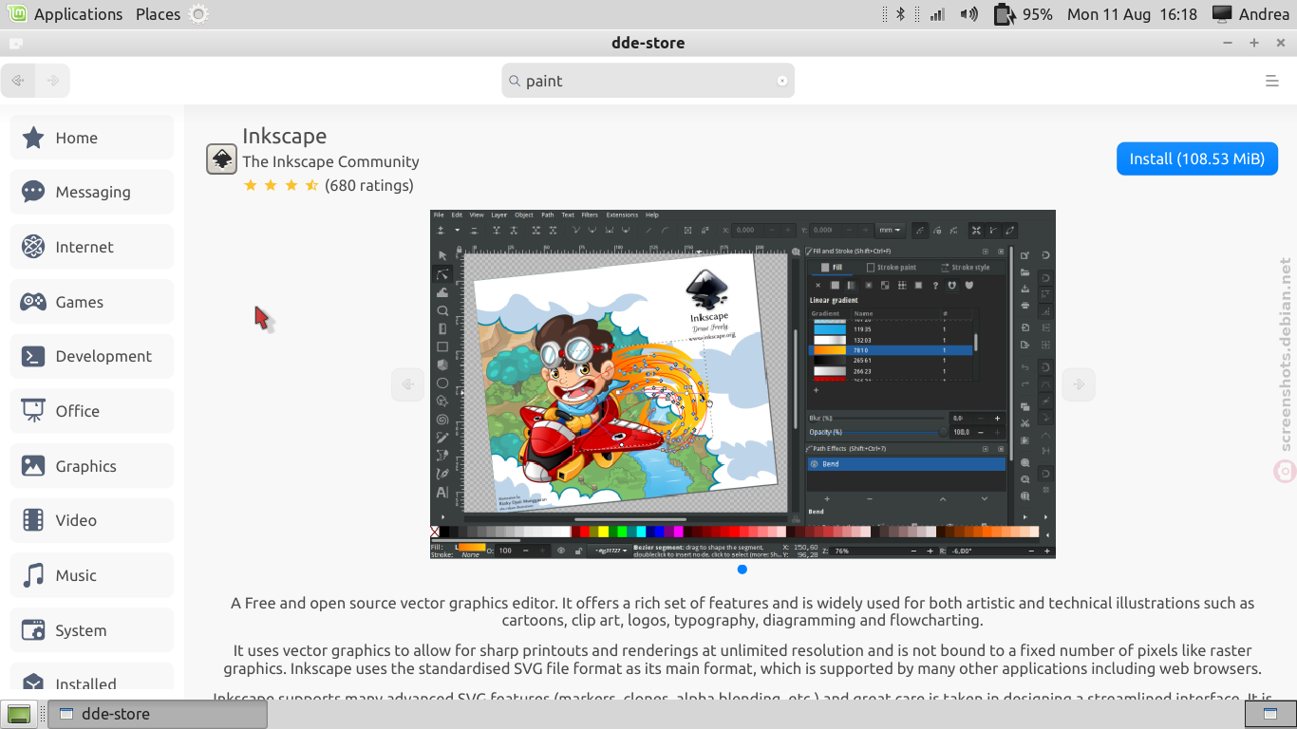
Task: Click the Inkscape app logo icon
Action: coord(221,159)
